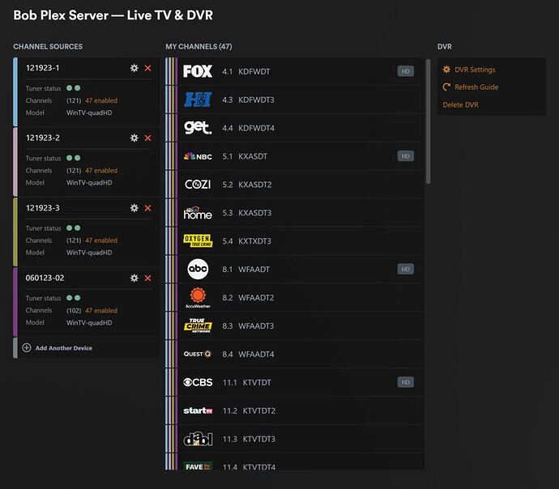This screenshot has height=489, width=559.
Task: Click tuner status dots for 060123-02
Action: (x=74, y=298)
